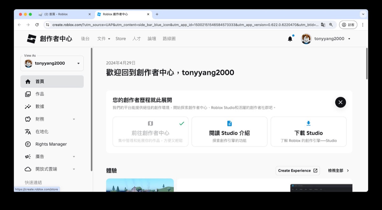Click the browser back arrow

(x=19, y=25)
